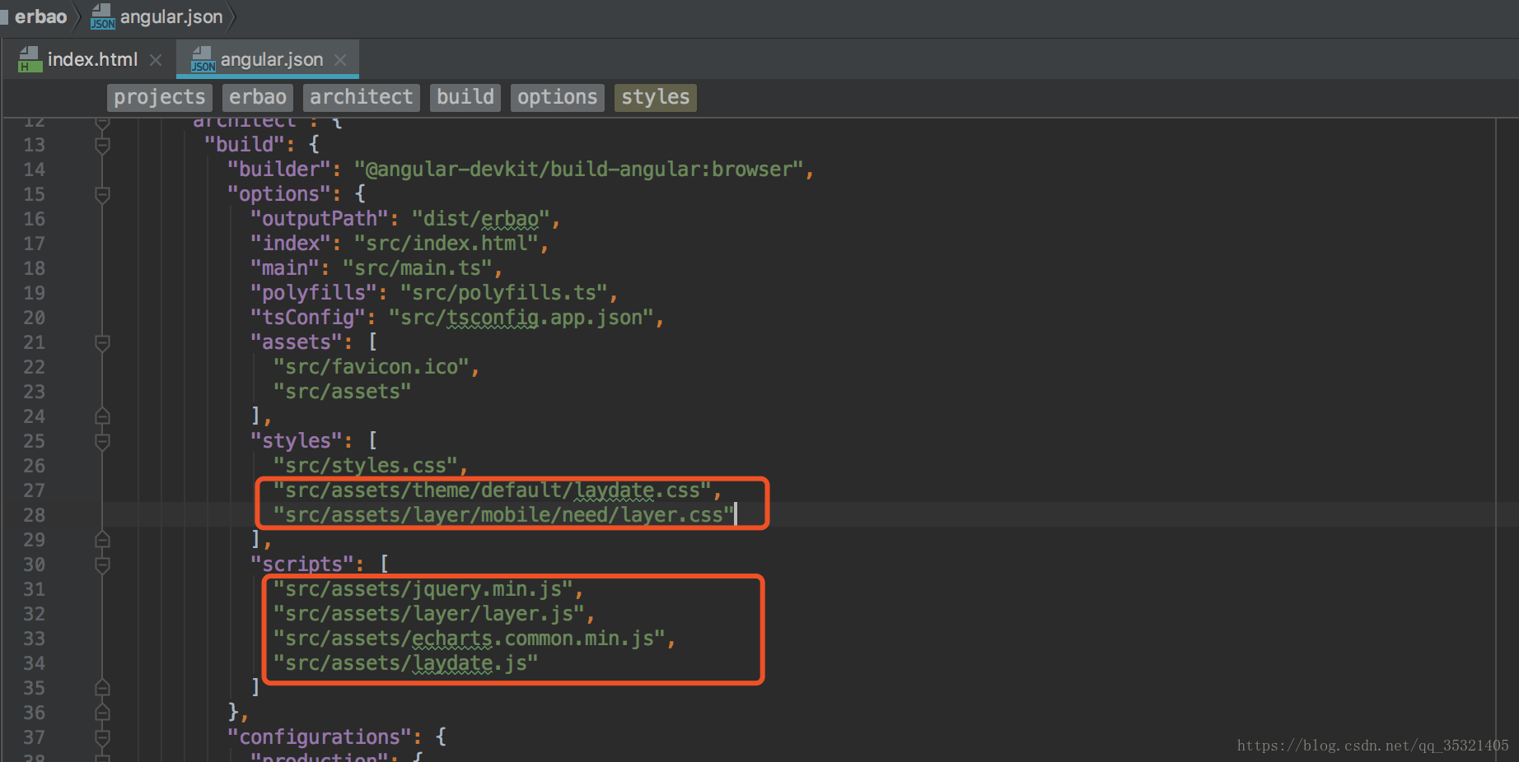This screenshot has width=1519, height=762.
Task: Click the "outputPath" key
Action: tap(320, 219)
